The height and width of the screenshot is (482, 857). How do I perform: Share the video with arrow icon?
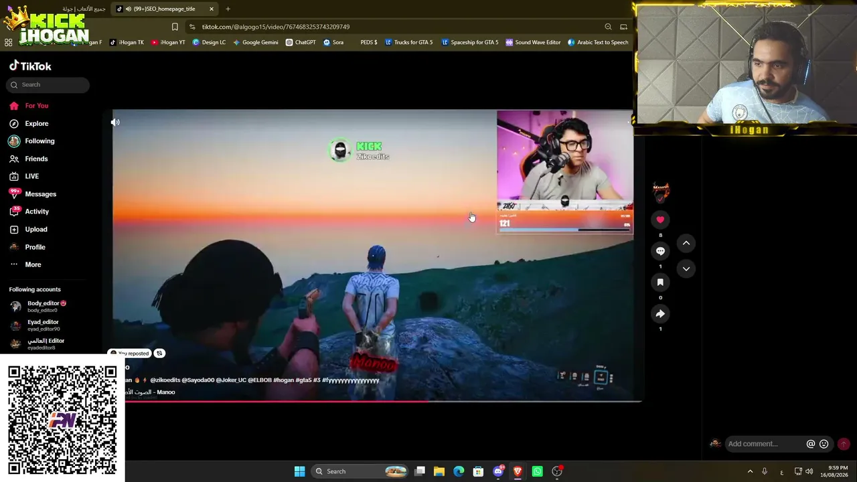(x=660, y=314)
